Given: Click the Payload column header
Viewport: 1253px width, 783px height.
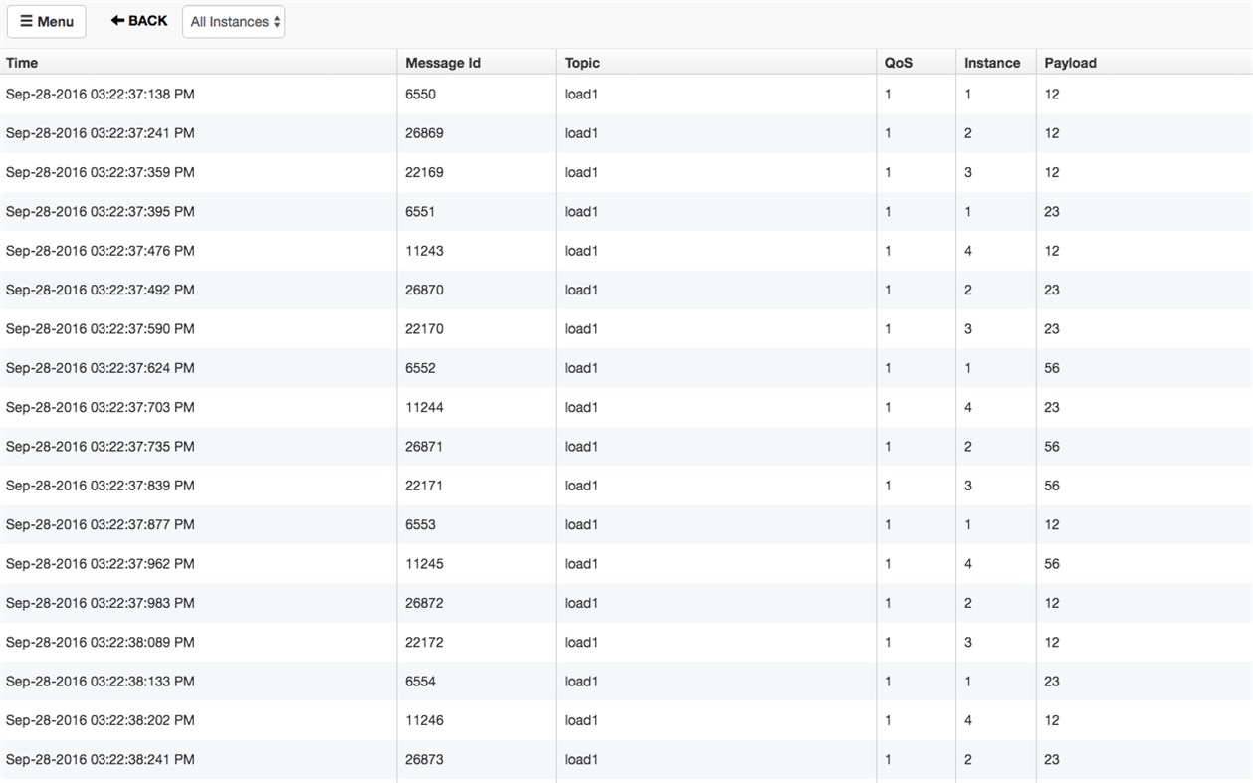Looking at the screenshot, I should [1070, 63].
